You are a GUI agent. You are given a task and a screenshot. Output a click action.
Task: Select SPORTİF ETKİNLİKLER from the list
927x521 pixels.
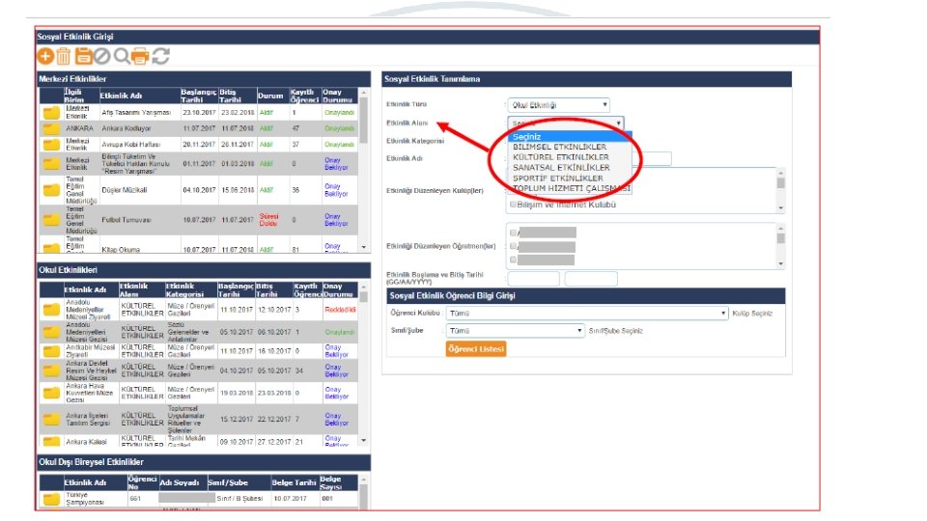click(x=557, y=178)
